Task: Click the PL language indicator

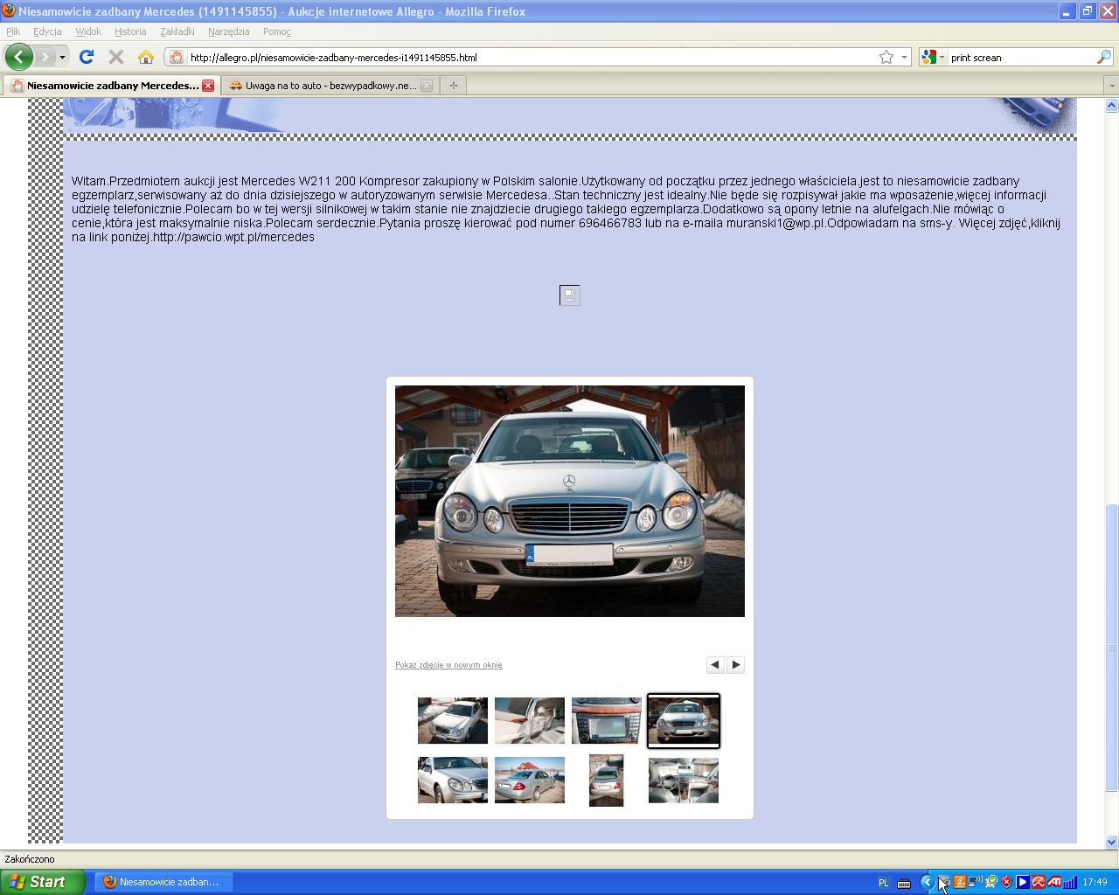Action: click(x=883, y=883)
